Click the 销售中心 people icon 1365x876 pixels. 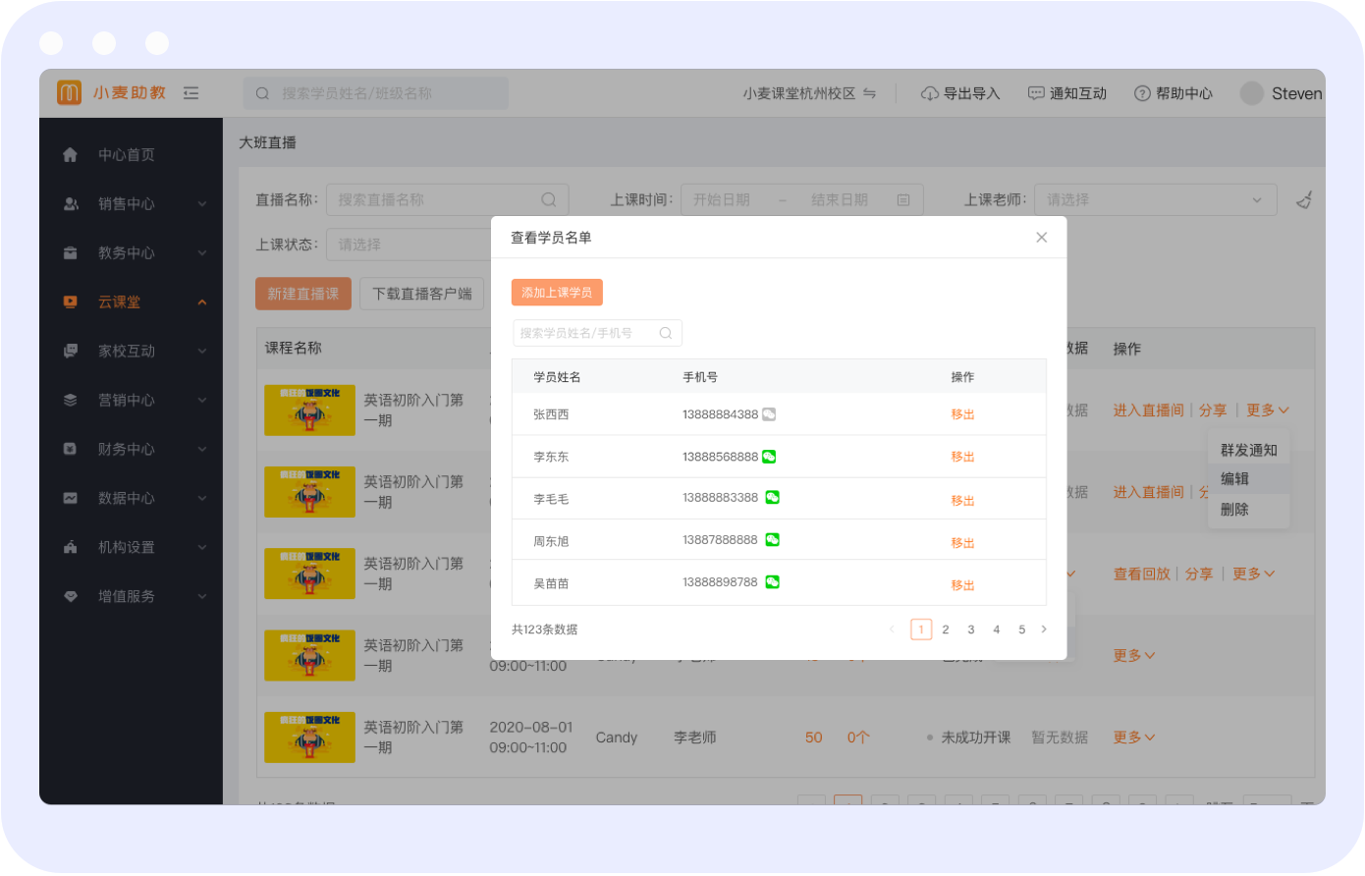71,203
